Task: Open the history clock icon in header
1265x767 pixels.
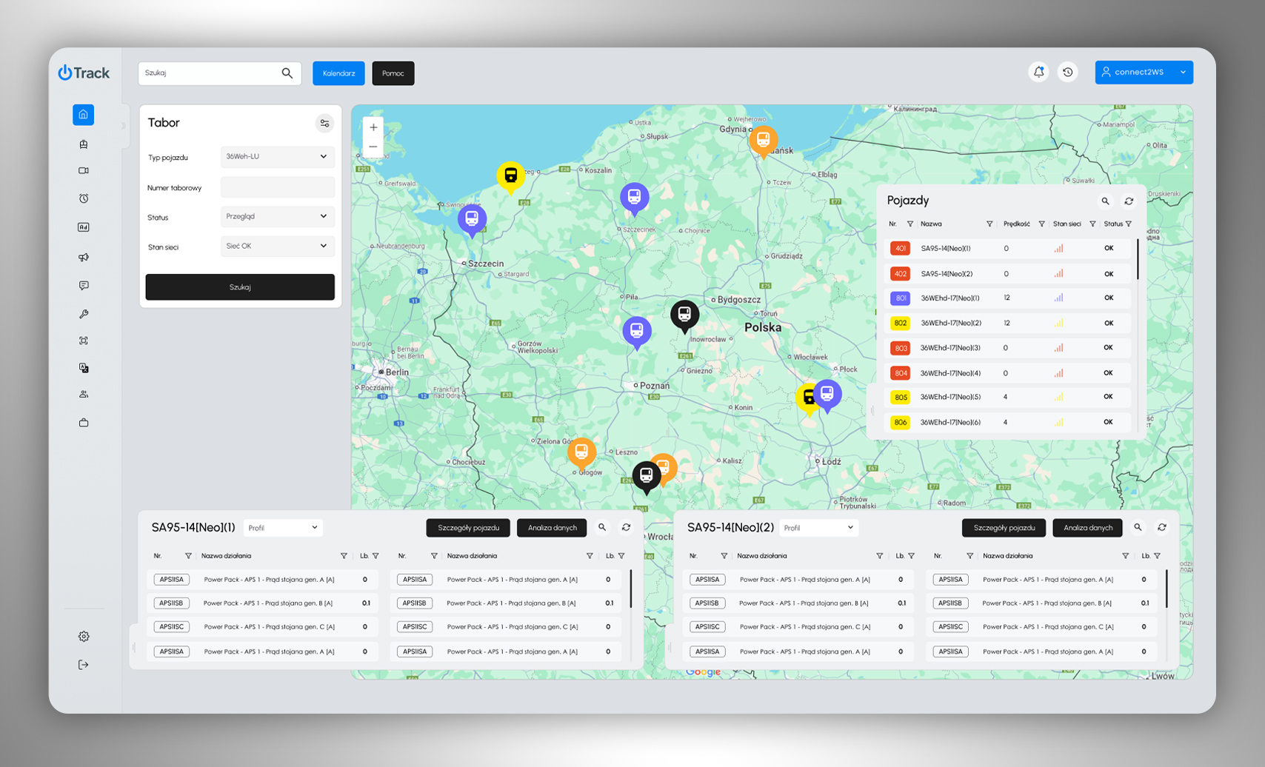Action: pos(1067,73)
